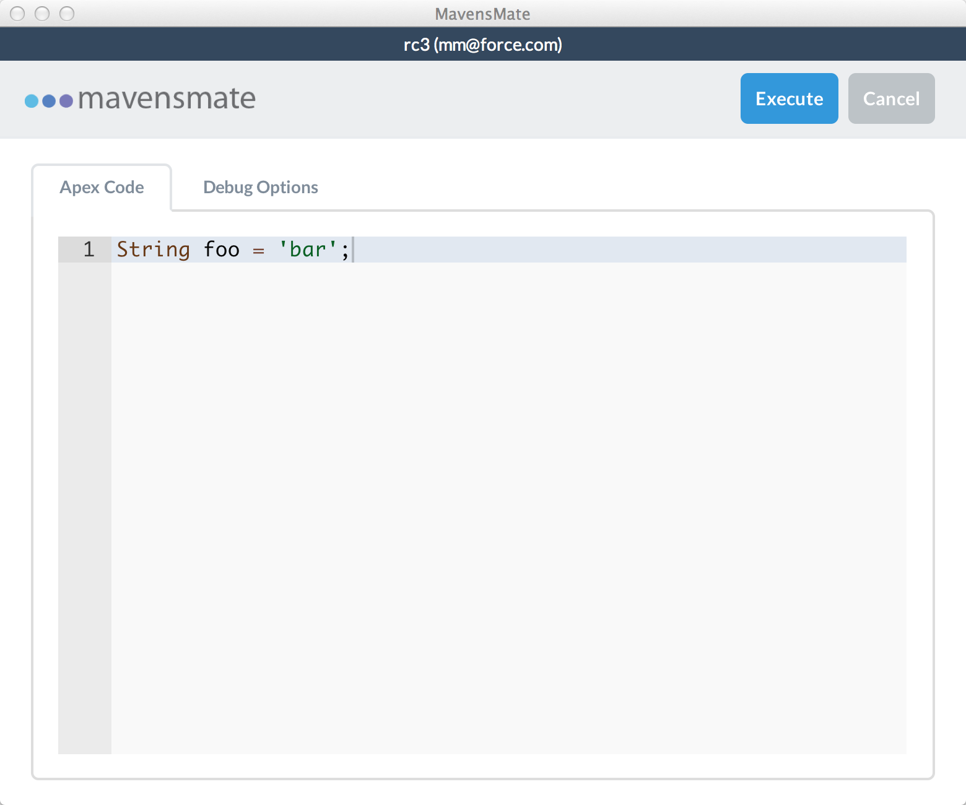This screenshot has height=805, width=966.
Task: Click in the empty code editor area
Action: 509,508
